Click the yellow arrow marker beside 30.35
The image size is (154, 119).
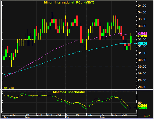coord(135,107)
